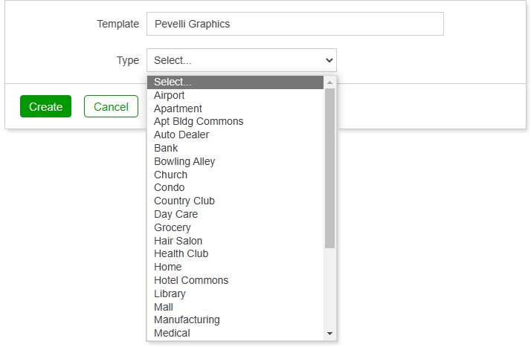Image resolution: width=531 pixels, height=347 pixels.
Task: Choose Apartment from the Type list
Action: (x=235, y=108)
